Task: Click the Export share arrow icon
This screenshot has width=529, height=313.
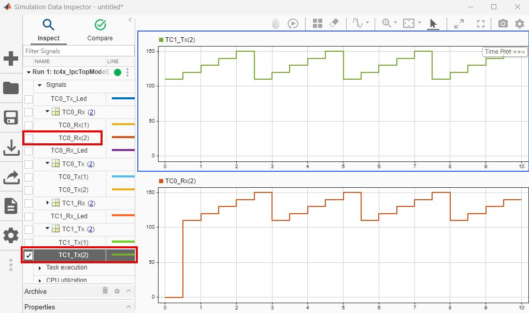Action: tap(11, 177)
